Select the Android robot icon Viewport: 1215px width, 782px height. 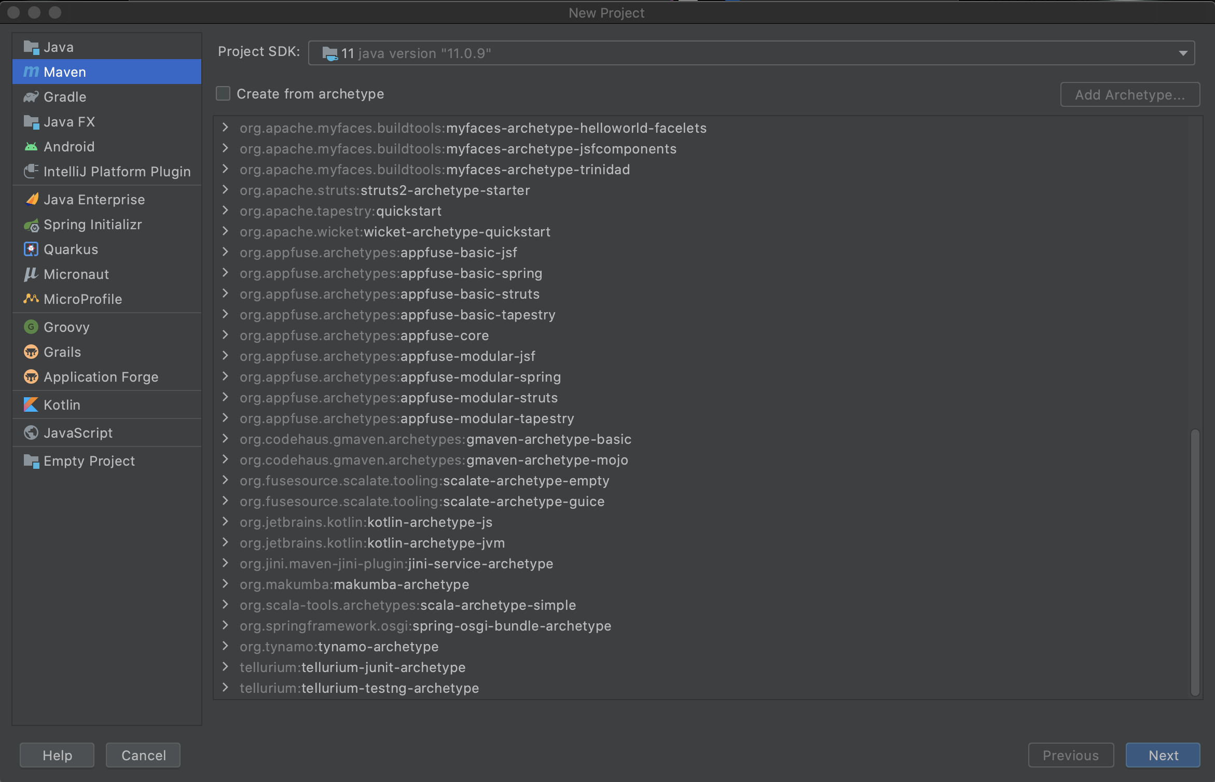point(31,147)
